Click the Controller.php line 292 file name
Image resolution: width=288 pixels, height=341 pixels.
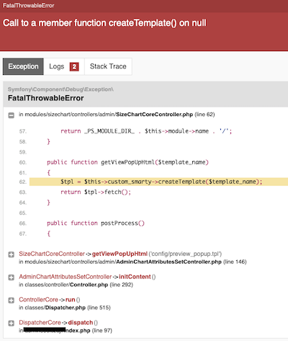pyautogui.click(x=89, y=285)
